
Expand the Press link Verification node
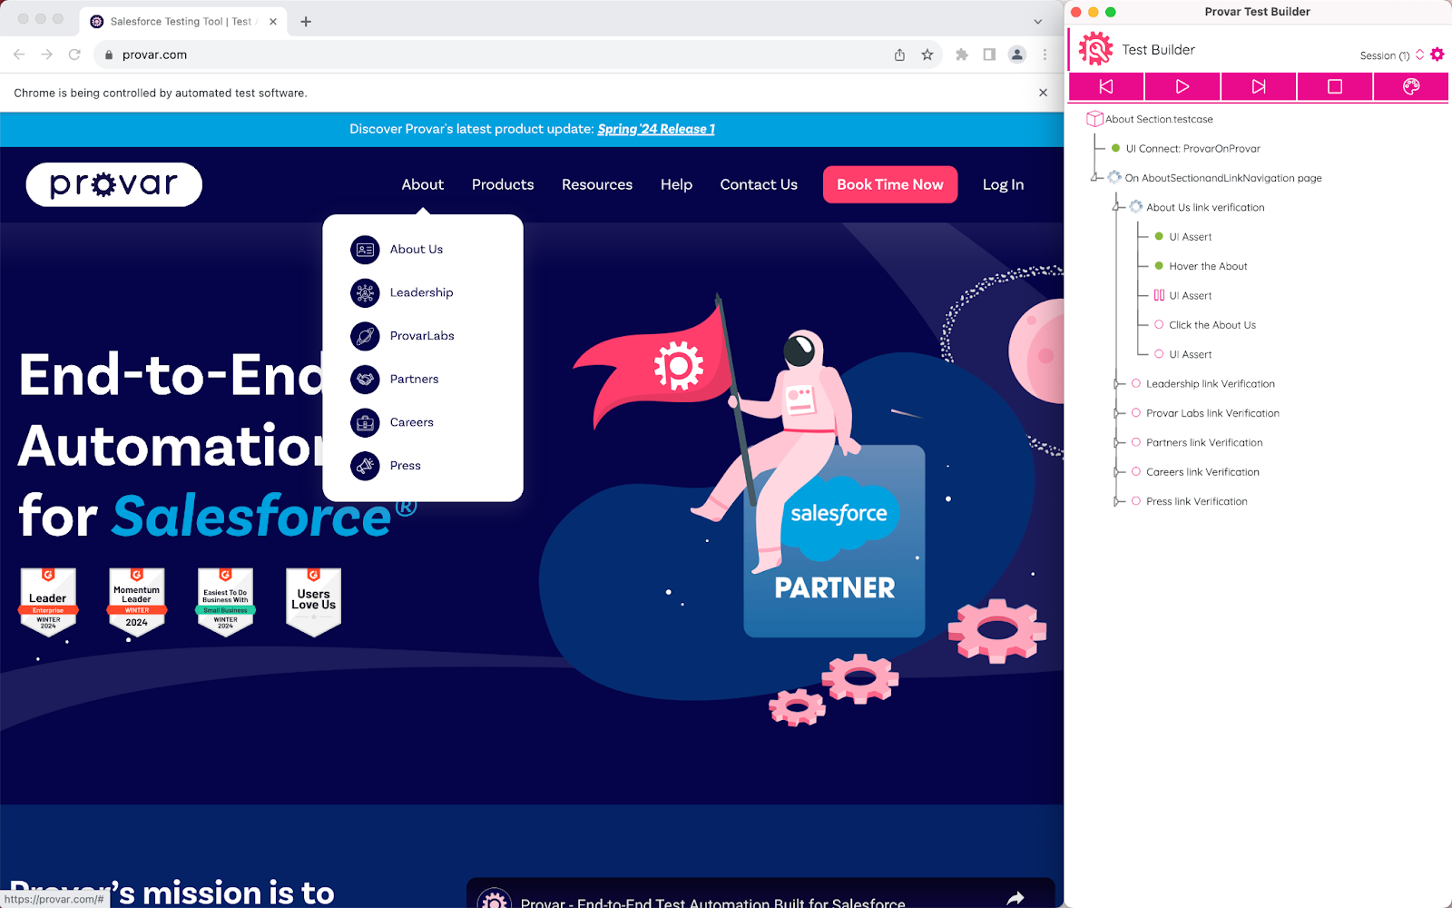point(1118,501)
